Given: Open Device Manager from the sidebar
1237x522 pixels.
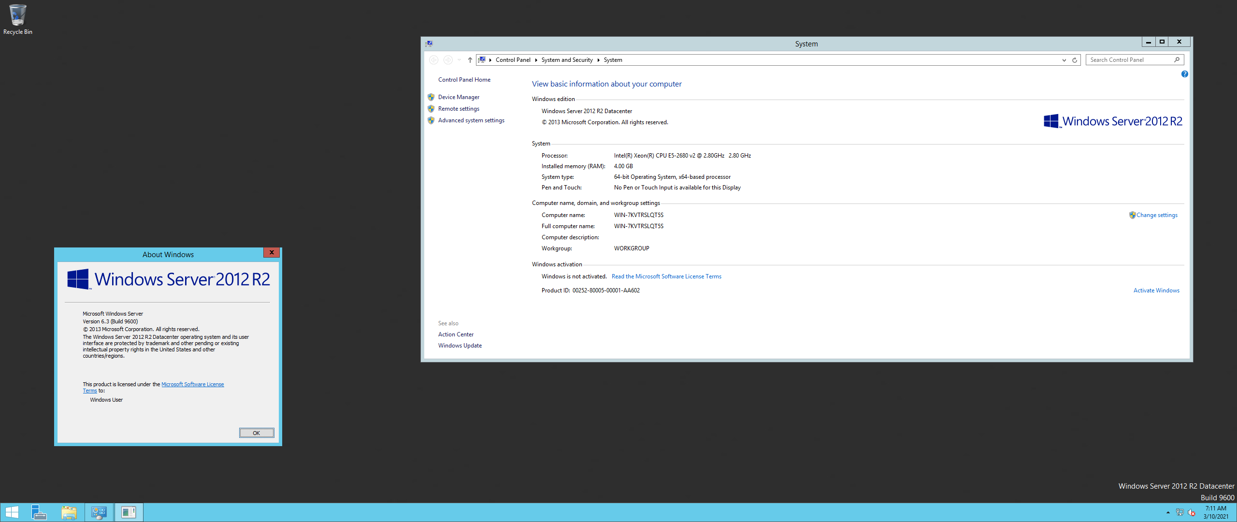Looking at the screenshot, I should 459,97.
